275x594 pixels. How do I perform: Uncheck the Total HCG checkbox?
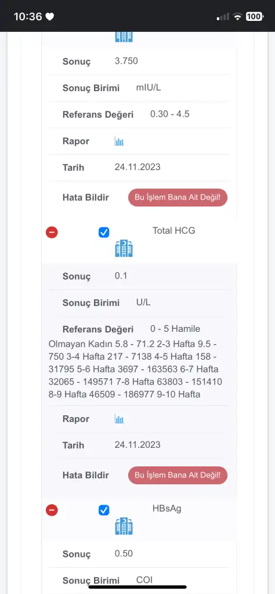104,232
